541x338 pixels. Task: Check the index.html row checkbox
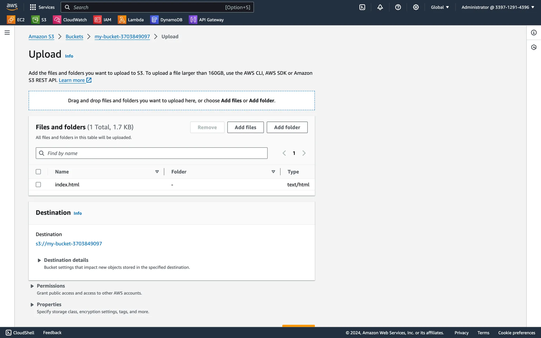38,185
